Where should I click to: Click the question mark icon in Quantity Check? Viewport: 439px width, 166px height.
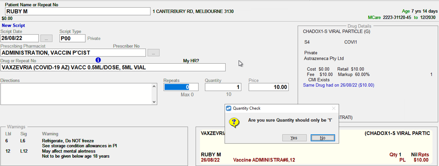[x=234, y=122]
